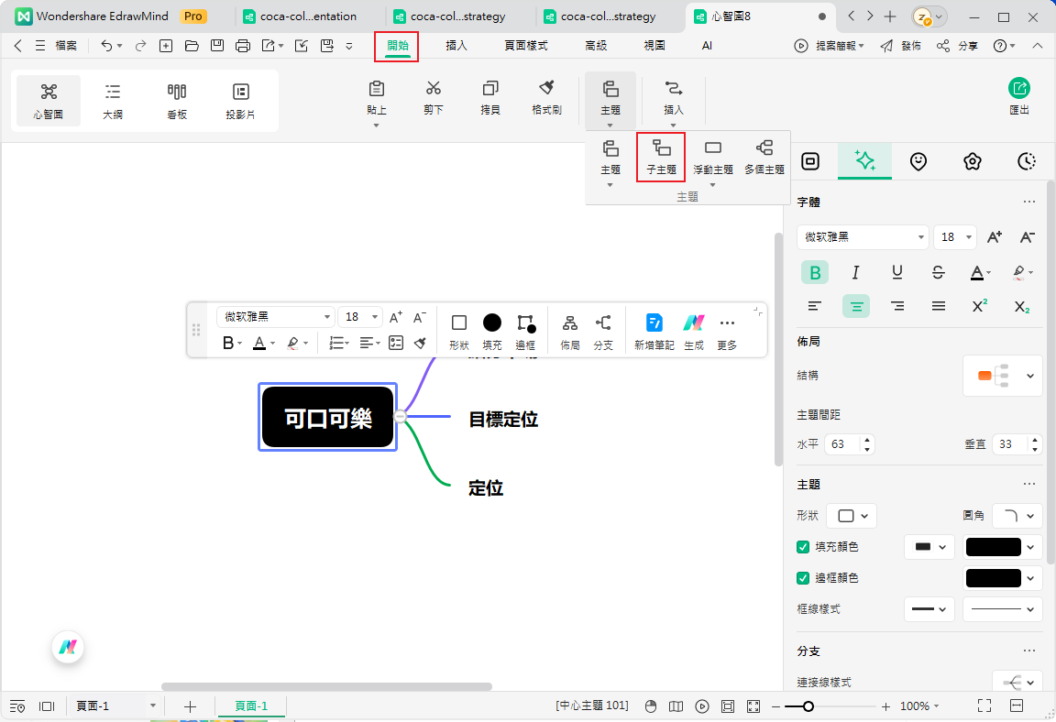Open the zoom level 100% dropdown

920,706
